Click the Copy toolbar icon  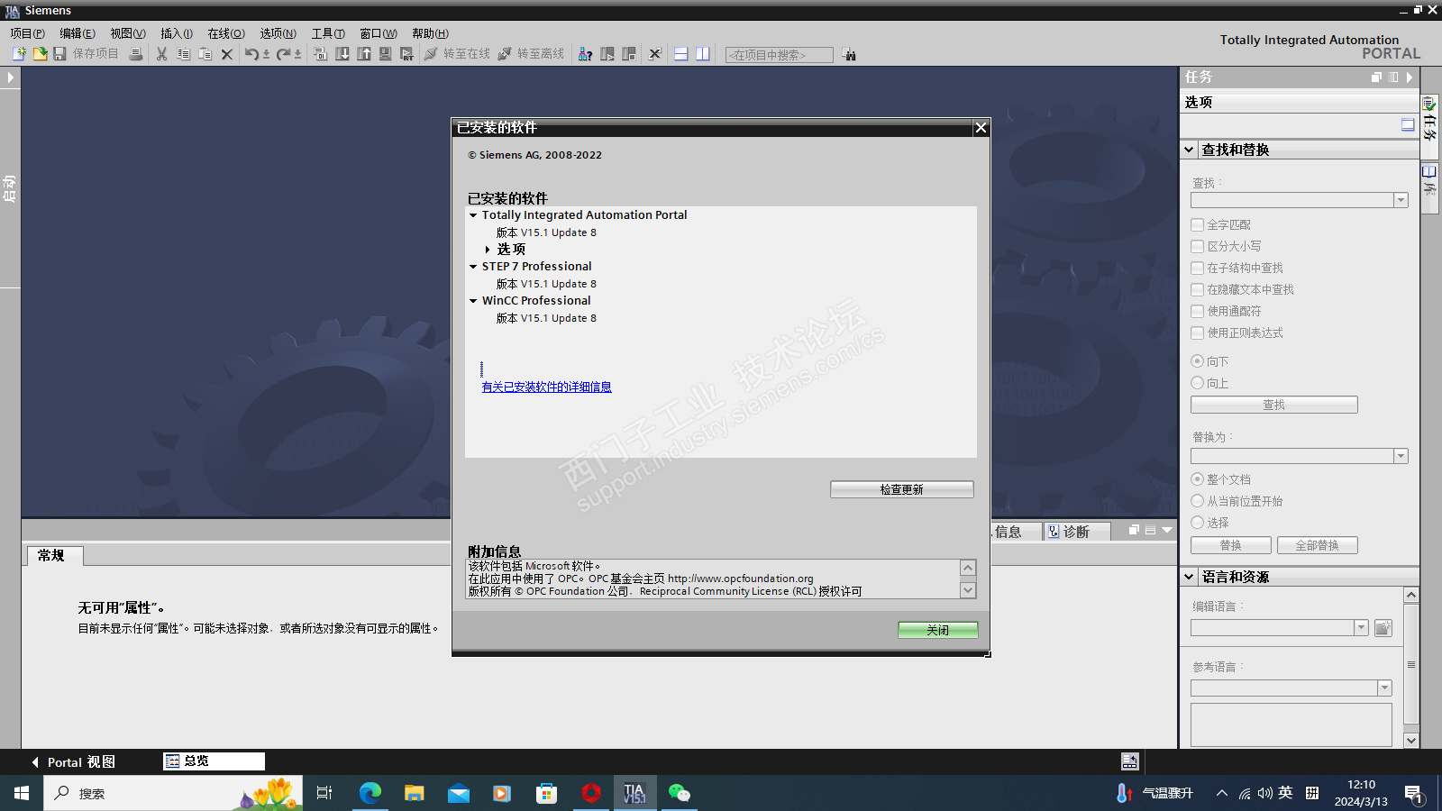coord(183,54)
